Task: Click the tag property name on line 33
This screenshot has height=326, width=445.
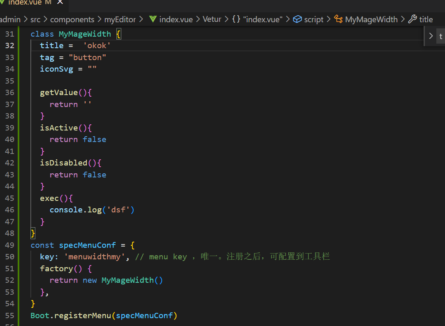Action: 47,57
